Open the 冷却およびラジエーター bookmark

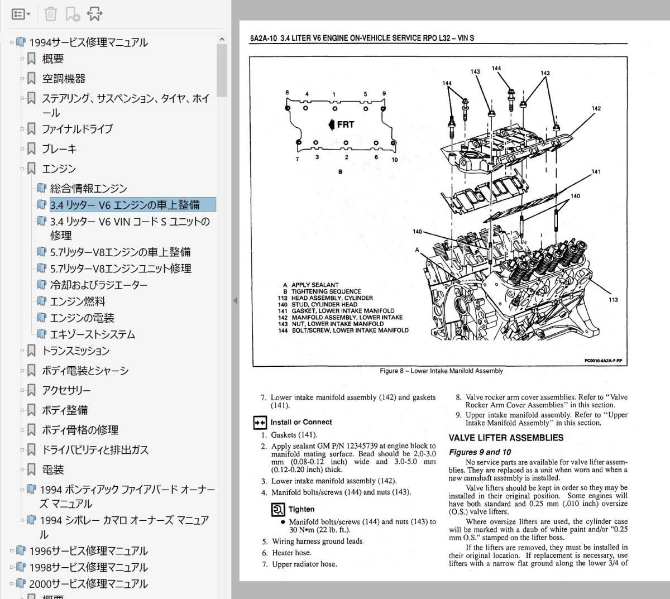point(99,285)
